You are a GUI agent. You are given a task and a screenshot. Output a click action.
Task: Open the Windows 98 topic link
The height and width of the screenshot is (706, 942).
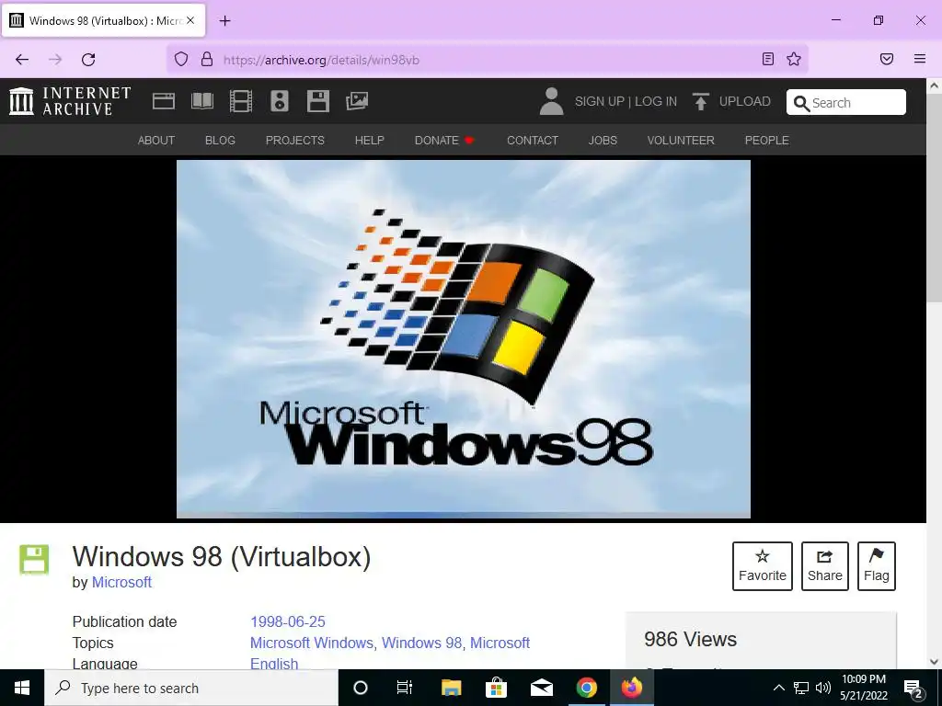pyautogui.click(x=421, y=643)
